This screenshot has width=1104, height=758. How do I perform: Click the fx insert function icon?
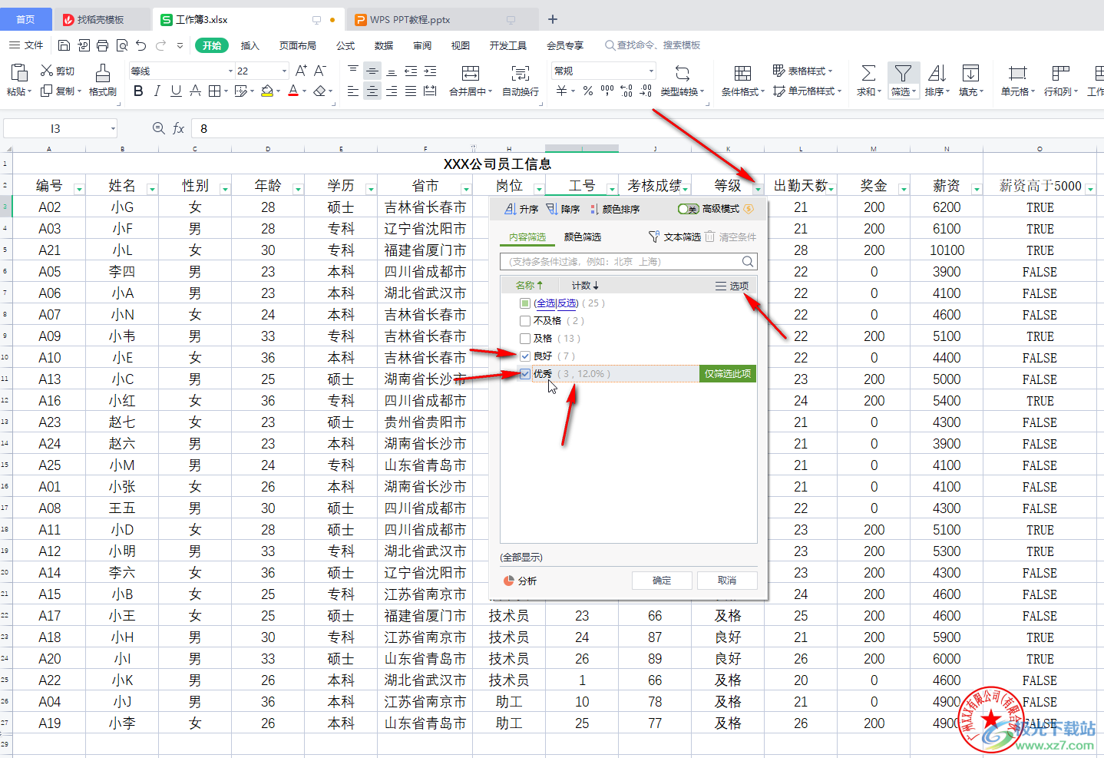(x=178, y=128)
